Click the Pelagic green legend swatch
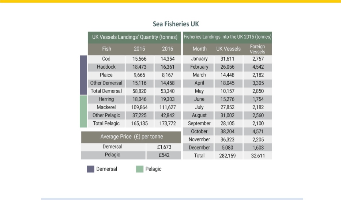 coord(140,169)
